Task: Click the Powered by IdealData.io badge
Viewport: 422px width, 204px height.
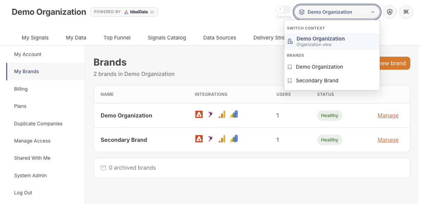Action: click(x=124, y=12)
